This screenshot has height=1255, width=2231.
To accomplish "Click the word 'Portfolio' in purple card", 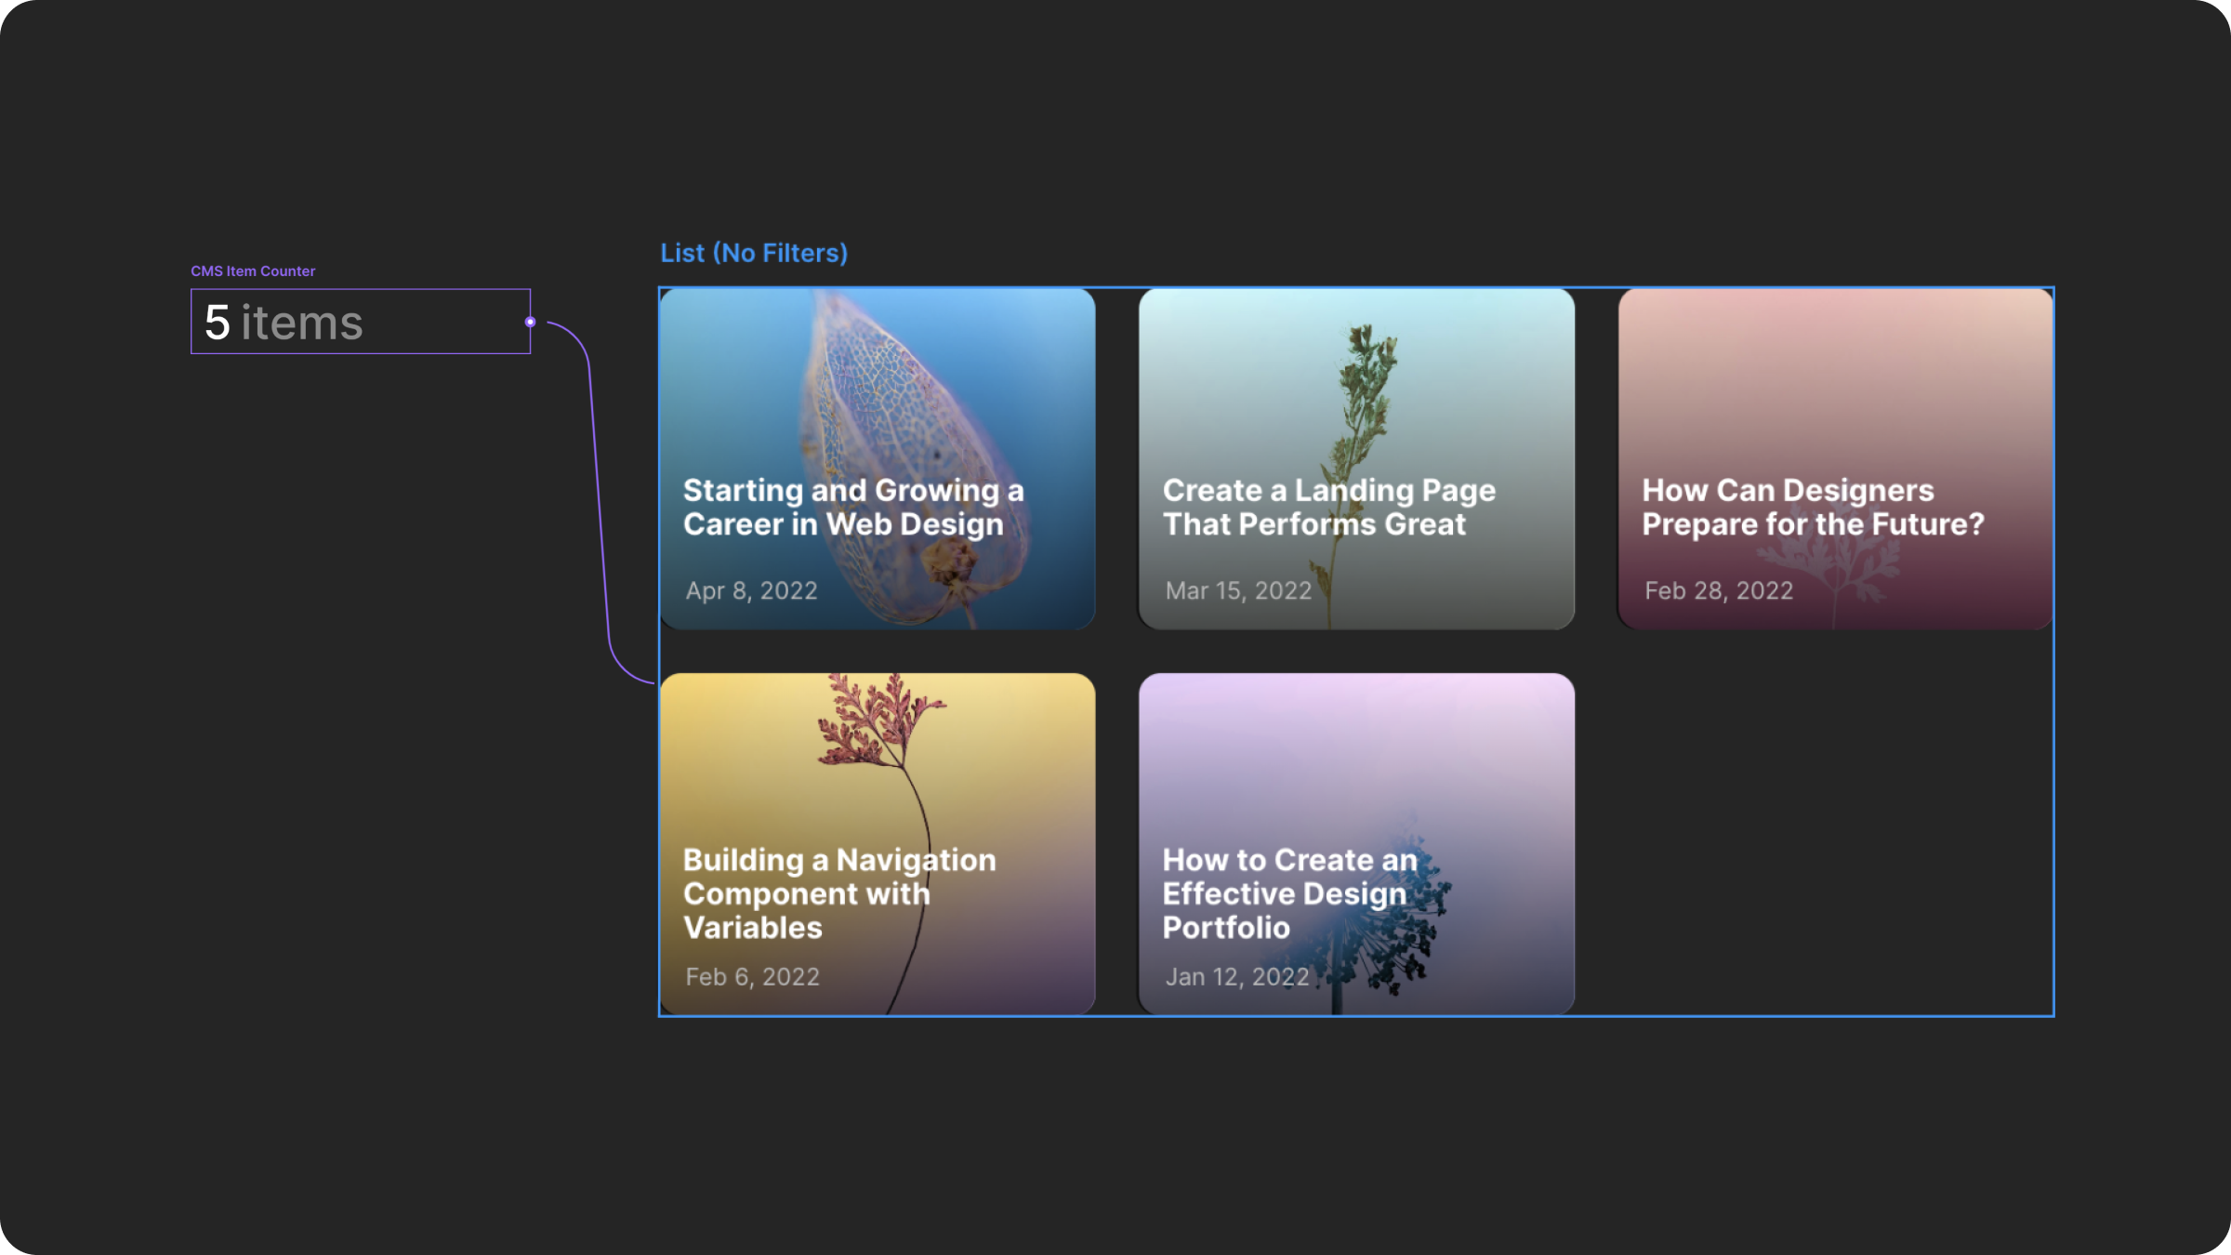I will coord(1225,928).
